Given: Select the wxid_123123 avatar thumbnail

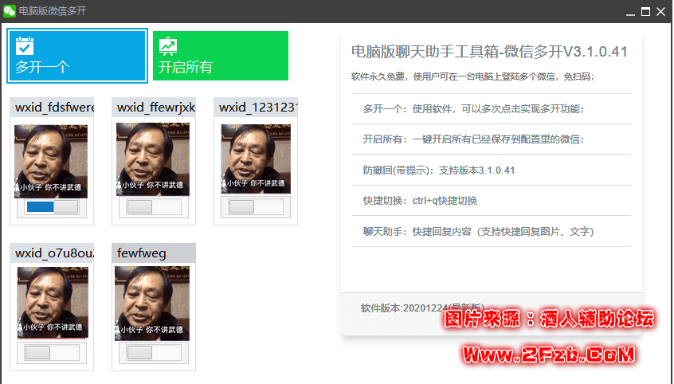Looking at the screenshot, I should (256, 159).
